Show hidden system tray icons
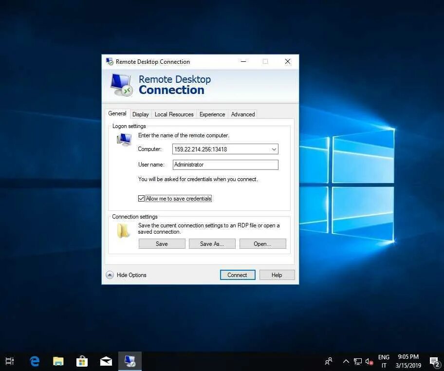Screen dimensions: 444x371 (346, 361)
